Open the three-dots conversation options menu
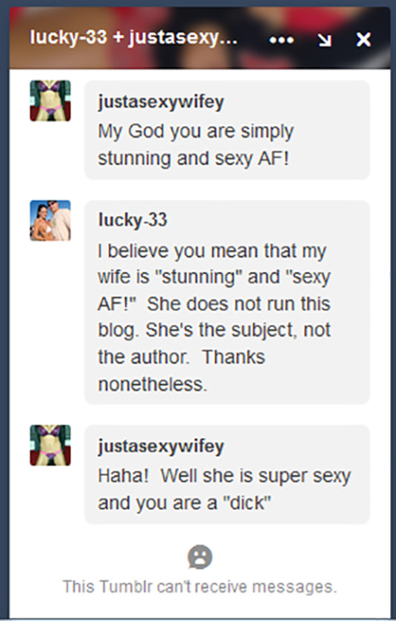 point(282,40)
